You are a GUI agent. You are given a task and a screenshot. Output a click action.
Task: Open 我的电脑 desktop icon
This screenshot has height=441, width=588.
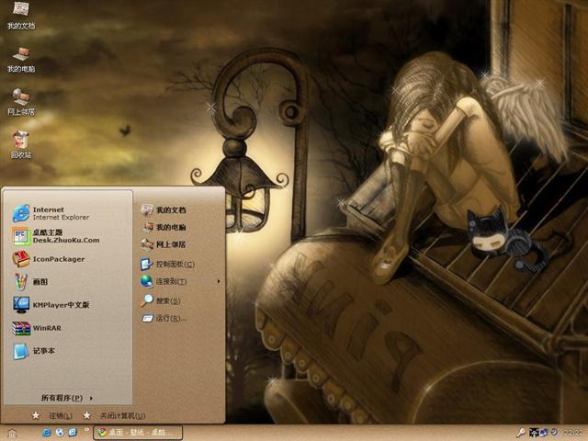click(x=21, y=59)
